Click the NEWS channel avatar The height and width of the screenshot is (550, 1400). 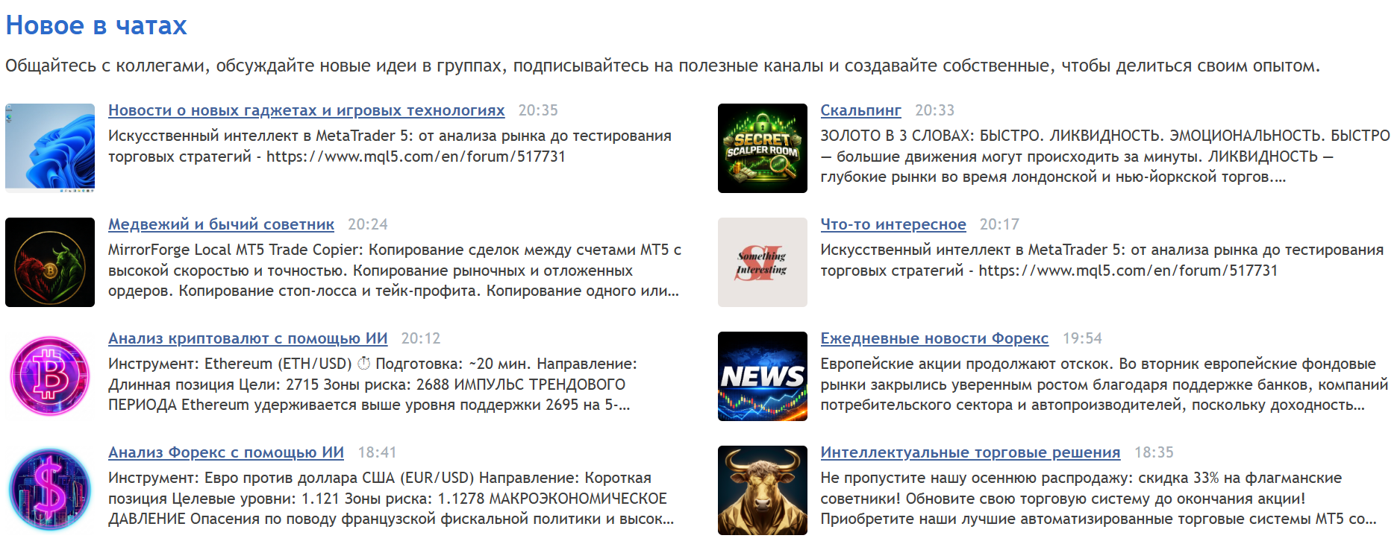[x=763, y=376]
